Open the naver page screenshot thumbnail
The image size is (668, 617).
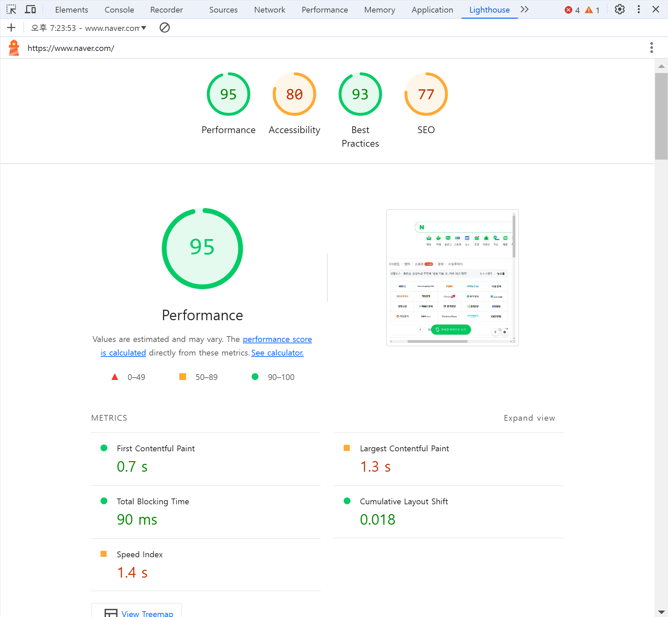pos(452,277)
